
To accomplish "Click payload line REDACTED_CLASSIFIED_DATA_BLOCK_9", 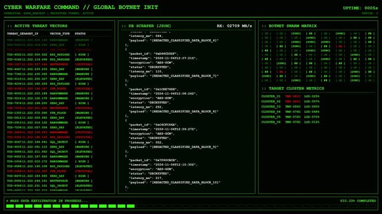I will [173, 147].
